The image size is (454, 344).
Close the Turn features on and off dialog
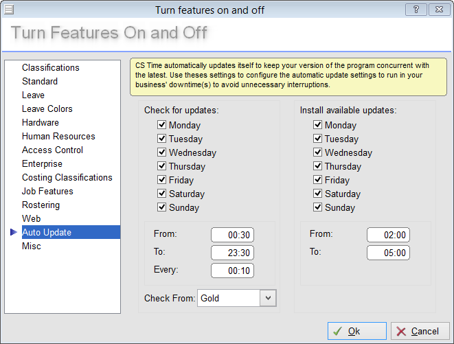(x=438, y=9)
